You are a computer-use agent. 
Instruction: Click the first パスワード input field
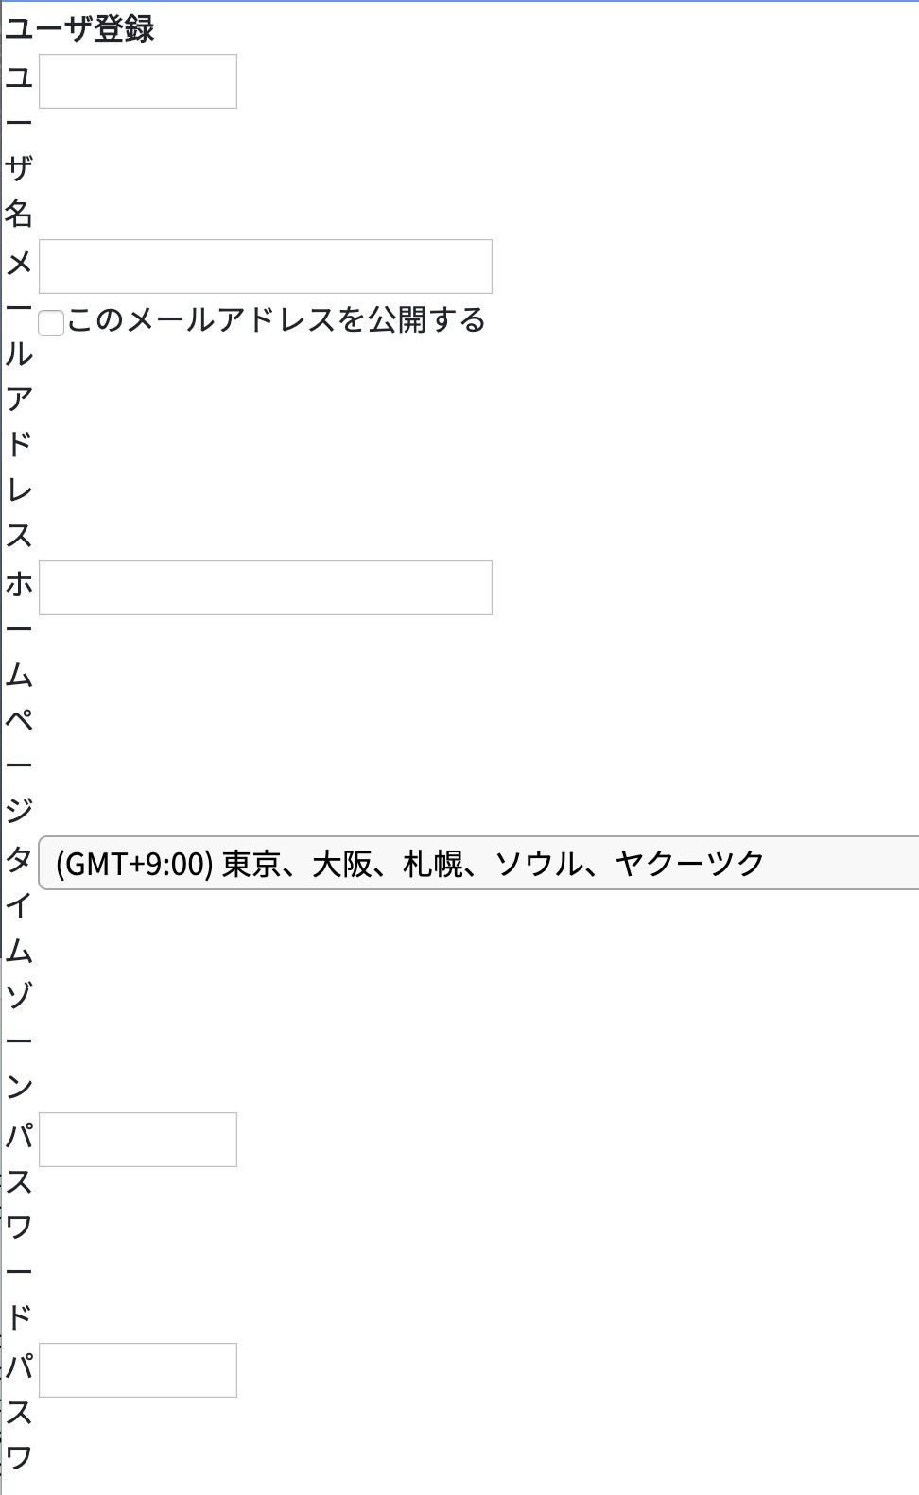[x=138, y=1140]
